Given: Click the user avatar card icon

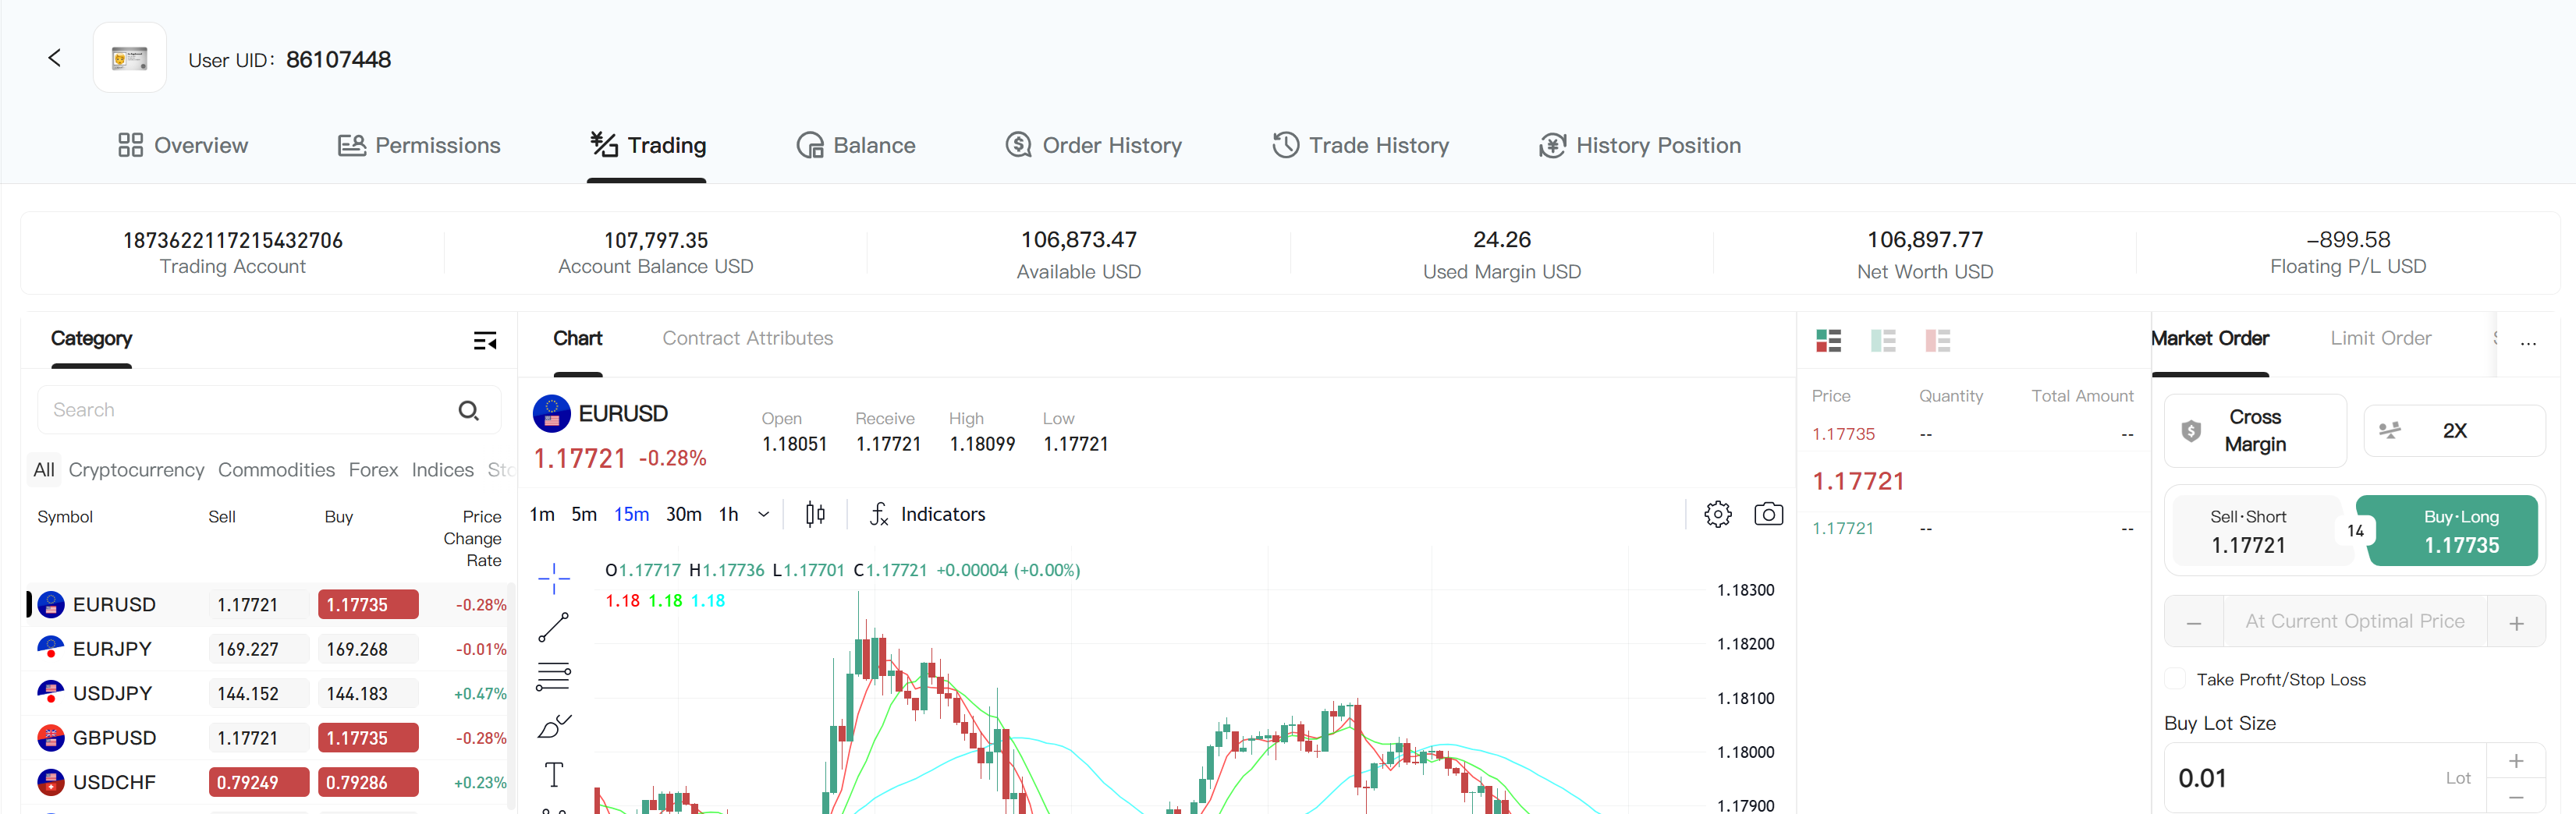Looking at the screenshot, I should pyautogui.click(x=130, y=58).
